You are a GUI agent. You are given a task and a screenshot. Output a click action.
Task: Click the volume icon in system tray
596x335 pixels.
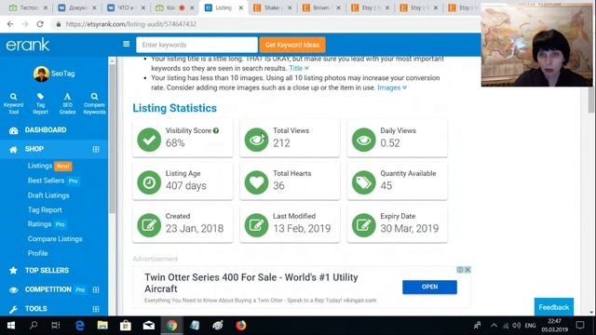coord(516,326)
